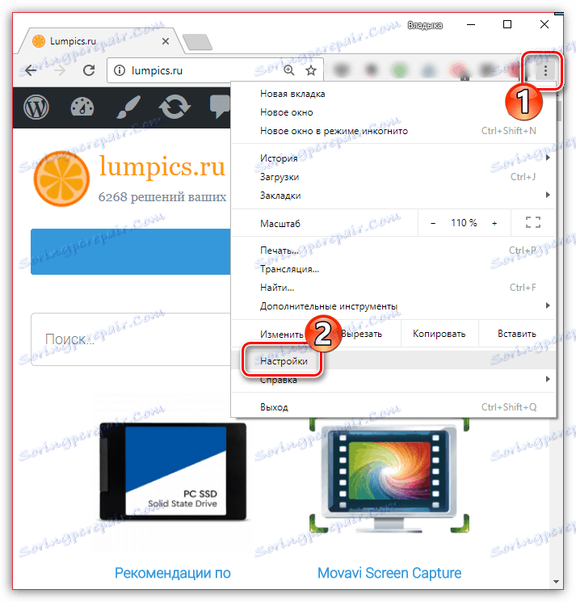Open the PC SSD article thumbnail

173,471
